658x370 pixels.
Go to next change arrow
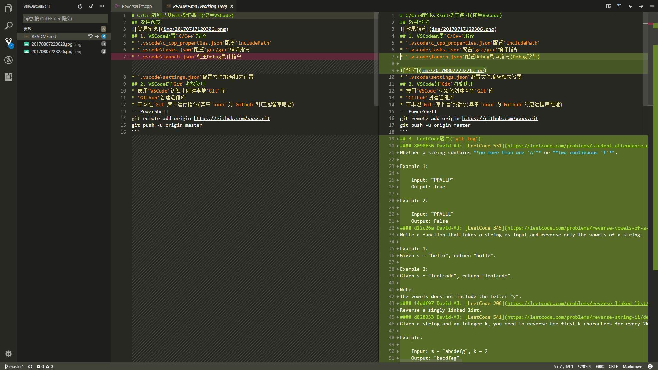click(641, 6)
